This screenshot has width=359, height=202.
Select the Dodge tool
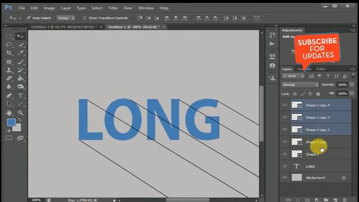21,86
